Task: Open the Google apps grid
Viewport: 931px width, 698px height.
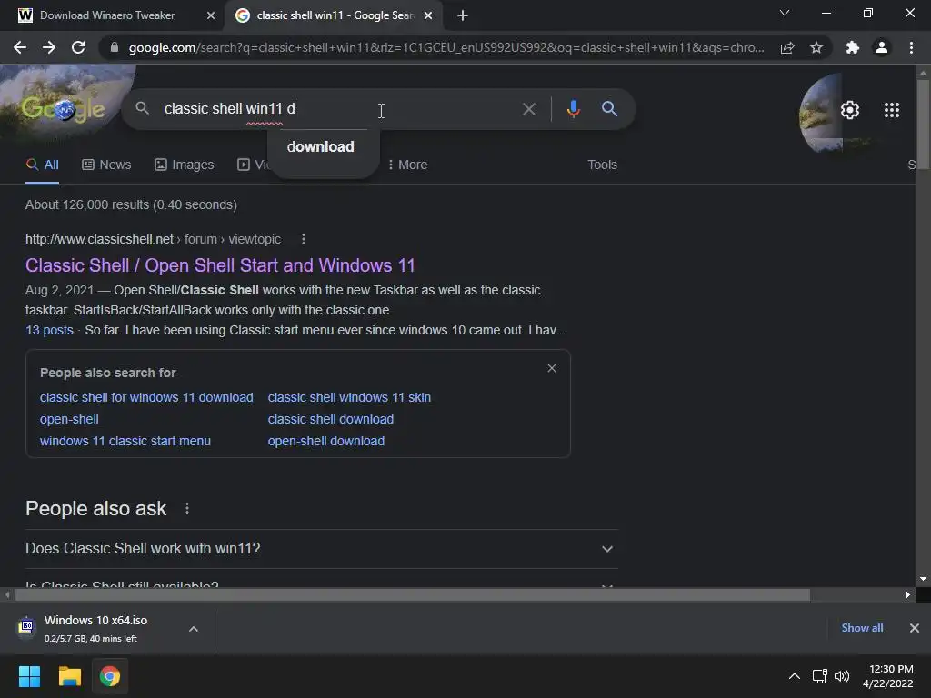Action: (x=892, y=110)
